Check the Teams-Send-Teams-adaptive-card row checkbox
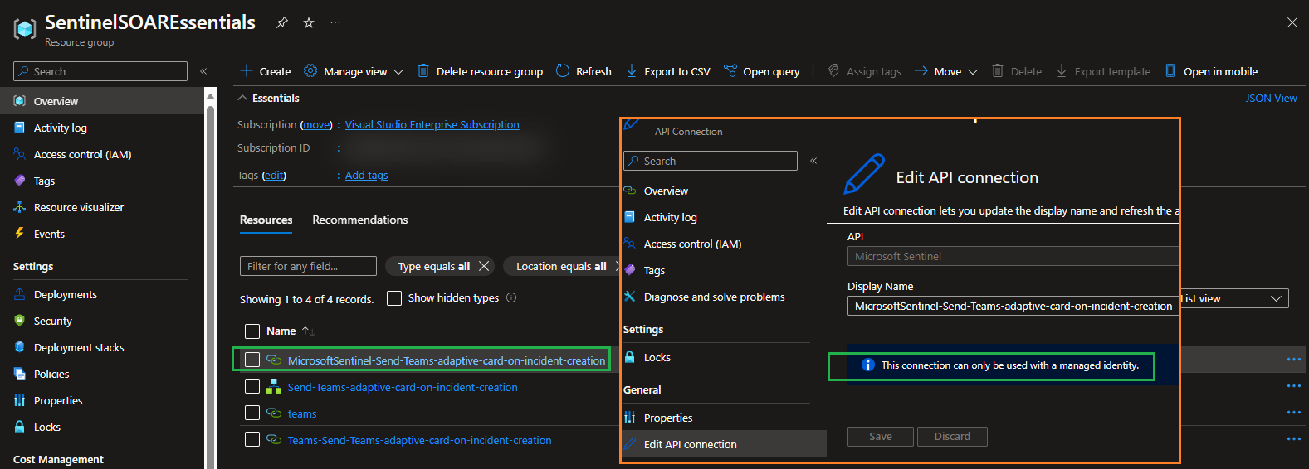Image resolution: width=1309 pixels, height=469 pixels. point(252,439)
